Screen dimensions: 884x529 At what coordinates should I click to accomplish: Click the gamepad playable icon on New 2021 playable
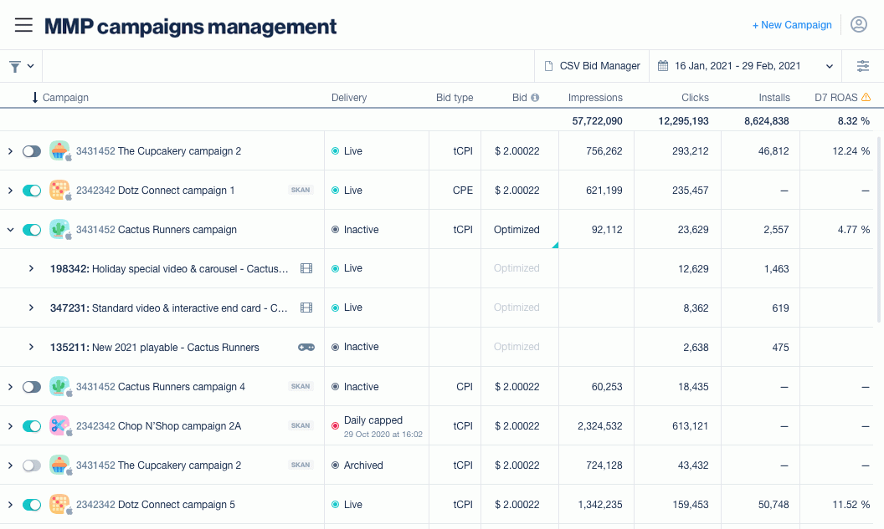point(306,347)
